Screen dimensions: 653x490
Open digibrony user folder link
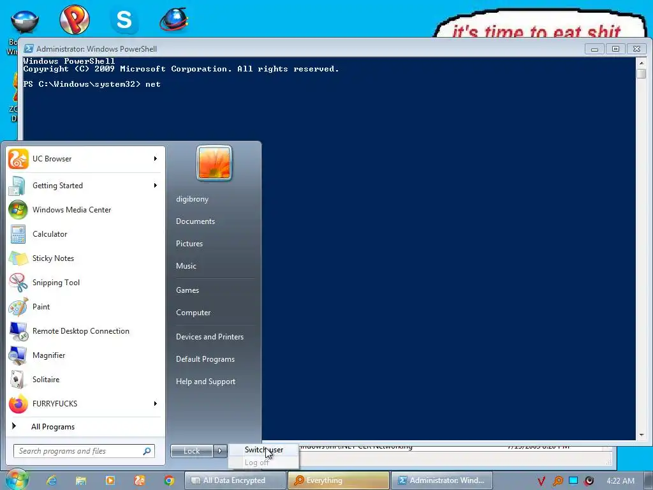(193, 199)
